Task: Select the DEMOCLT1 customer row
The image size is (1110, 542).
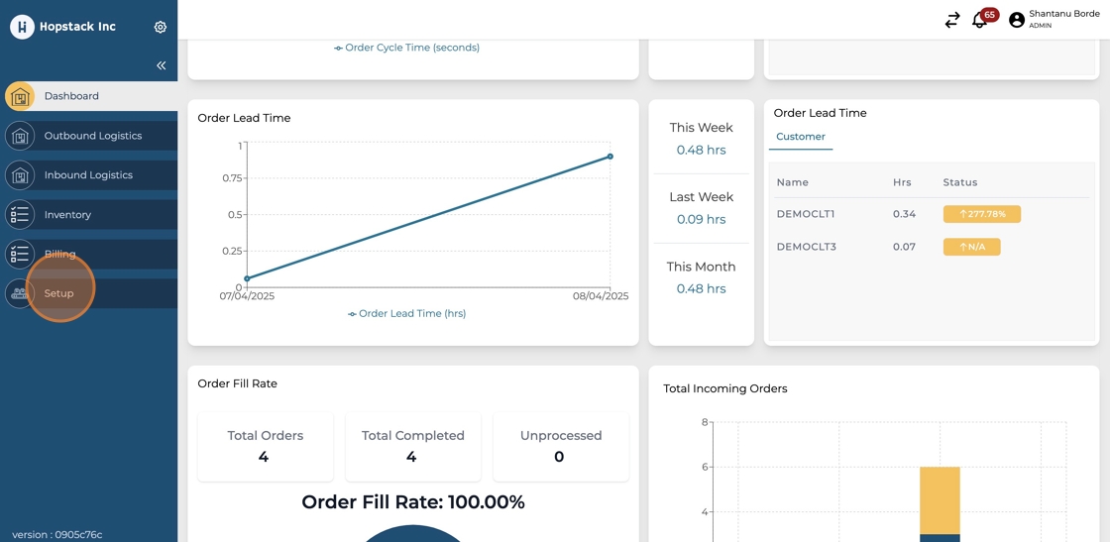Action: 805,214
